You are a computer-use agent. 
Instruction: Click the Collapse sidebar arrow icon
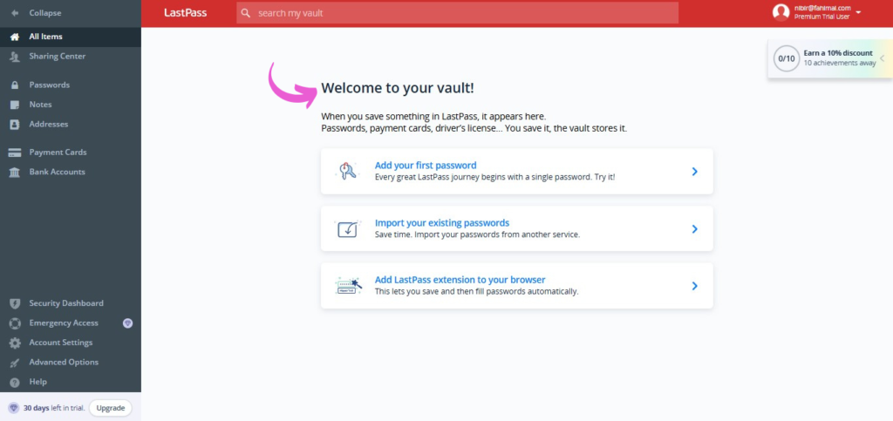(15, 12)
